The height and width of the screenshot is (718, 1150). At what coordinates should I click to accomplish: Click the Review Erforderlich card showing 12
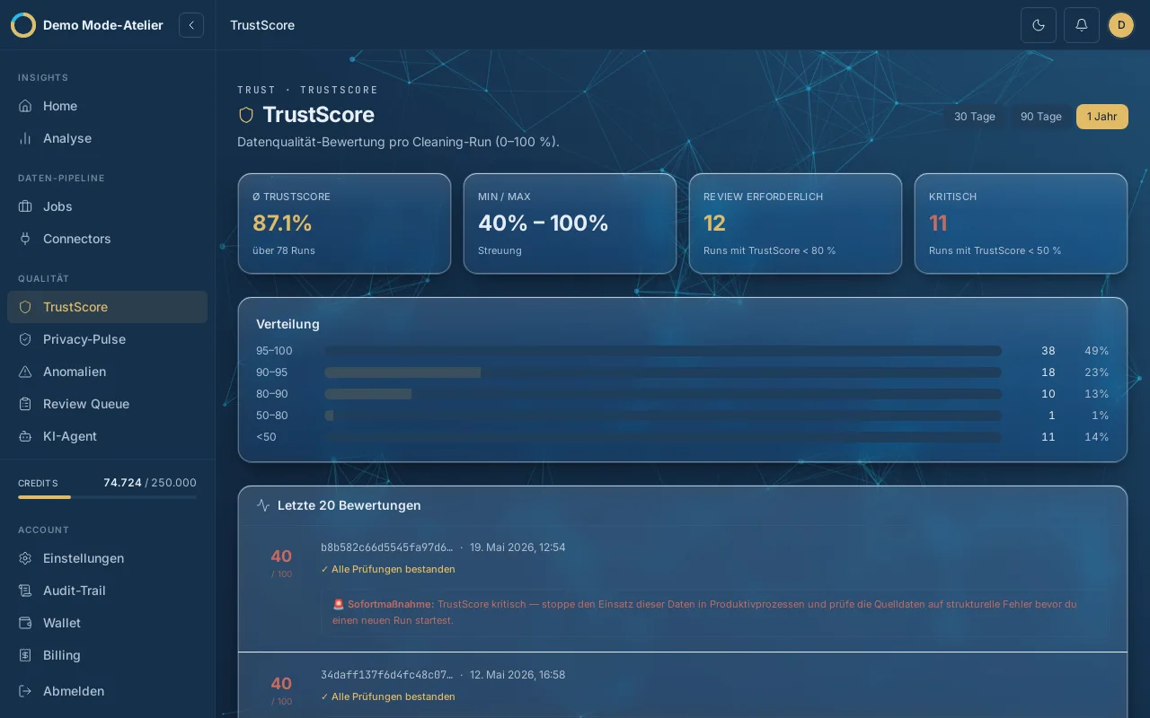(795, 223)
